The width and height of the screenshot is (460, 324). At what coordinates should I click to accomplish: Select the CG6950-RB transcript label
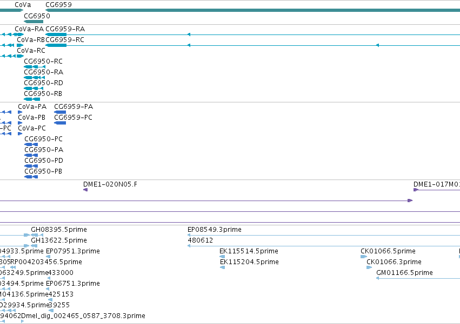coord(43,94)
